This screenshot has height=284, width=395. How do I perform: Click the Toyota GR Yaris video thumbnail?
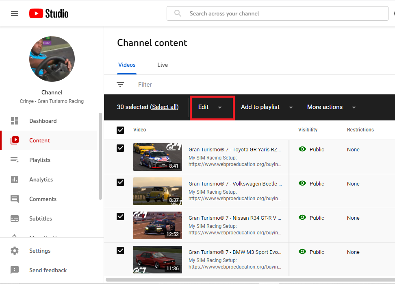pos(158,157)
